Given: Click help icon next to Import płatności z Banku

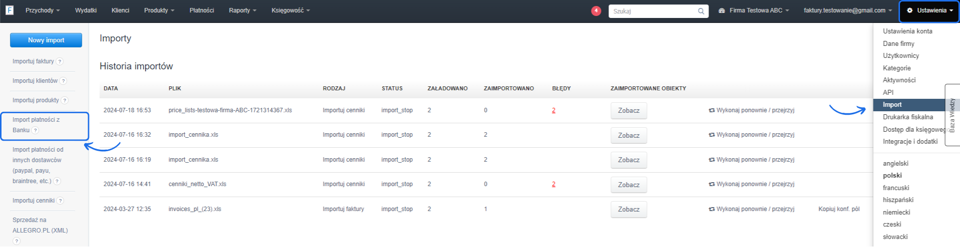Looking at the screenshot, I should [x=35, y=130].
